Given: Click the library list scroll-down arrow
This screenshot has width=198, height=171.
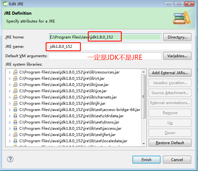Looking at the screenshot, I should [144, 144].
